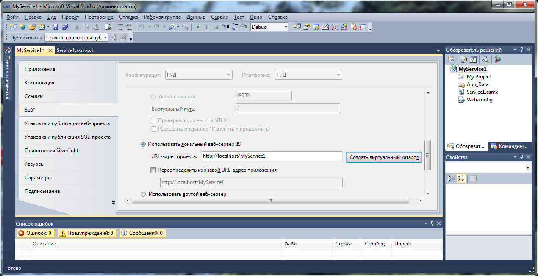Click the Step Over debug icon
The height and width of the screenshot is (276, 538).
click(235, 27)
